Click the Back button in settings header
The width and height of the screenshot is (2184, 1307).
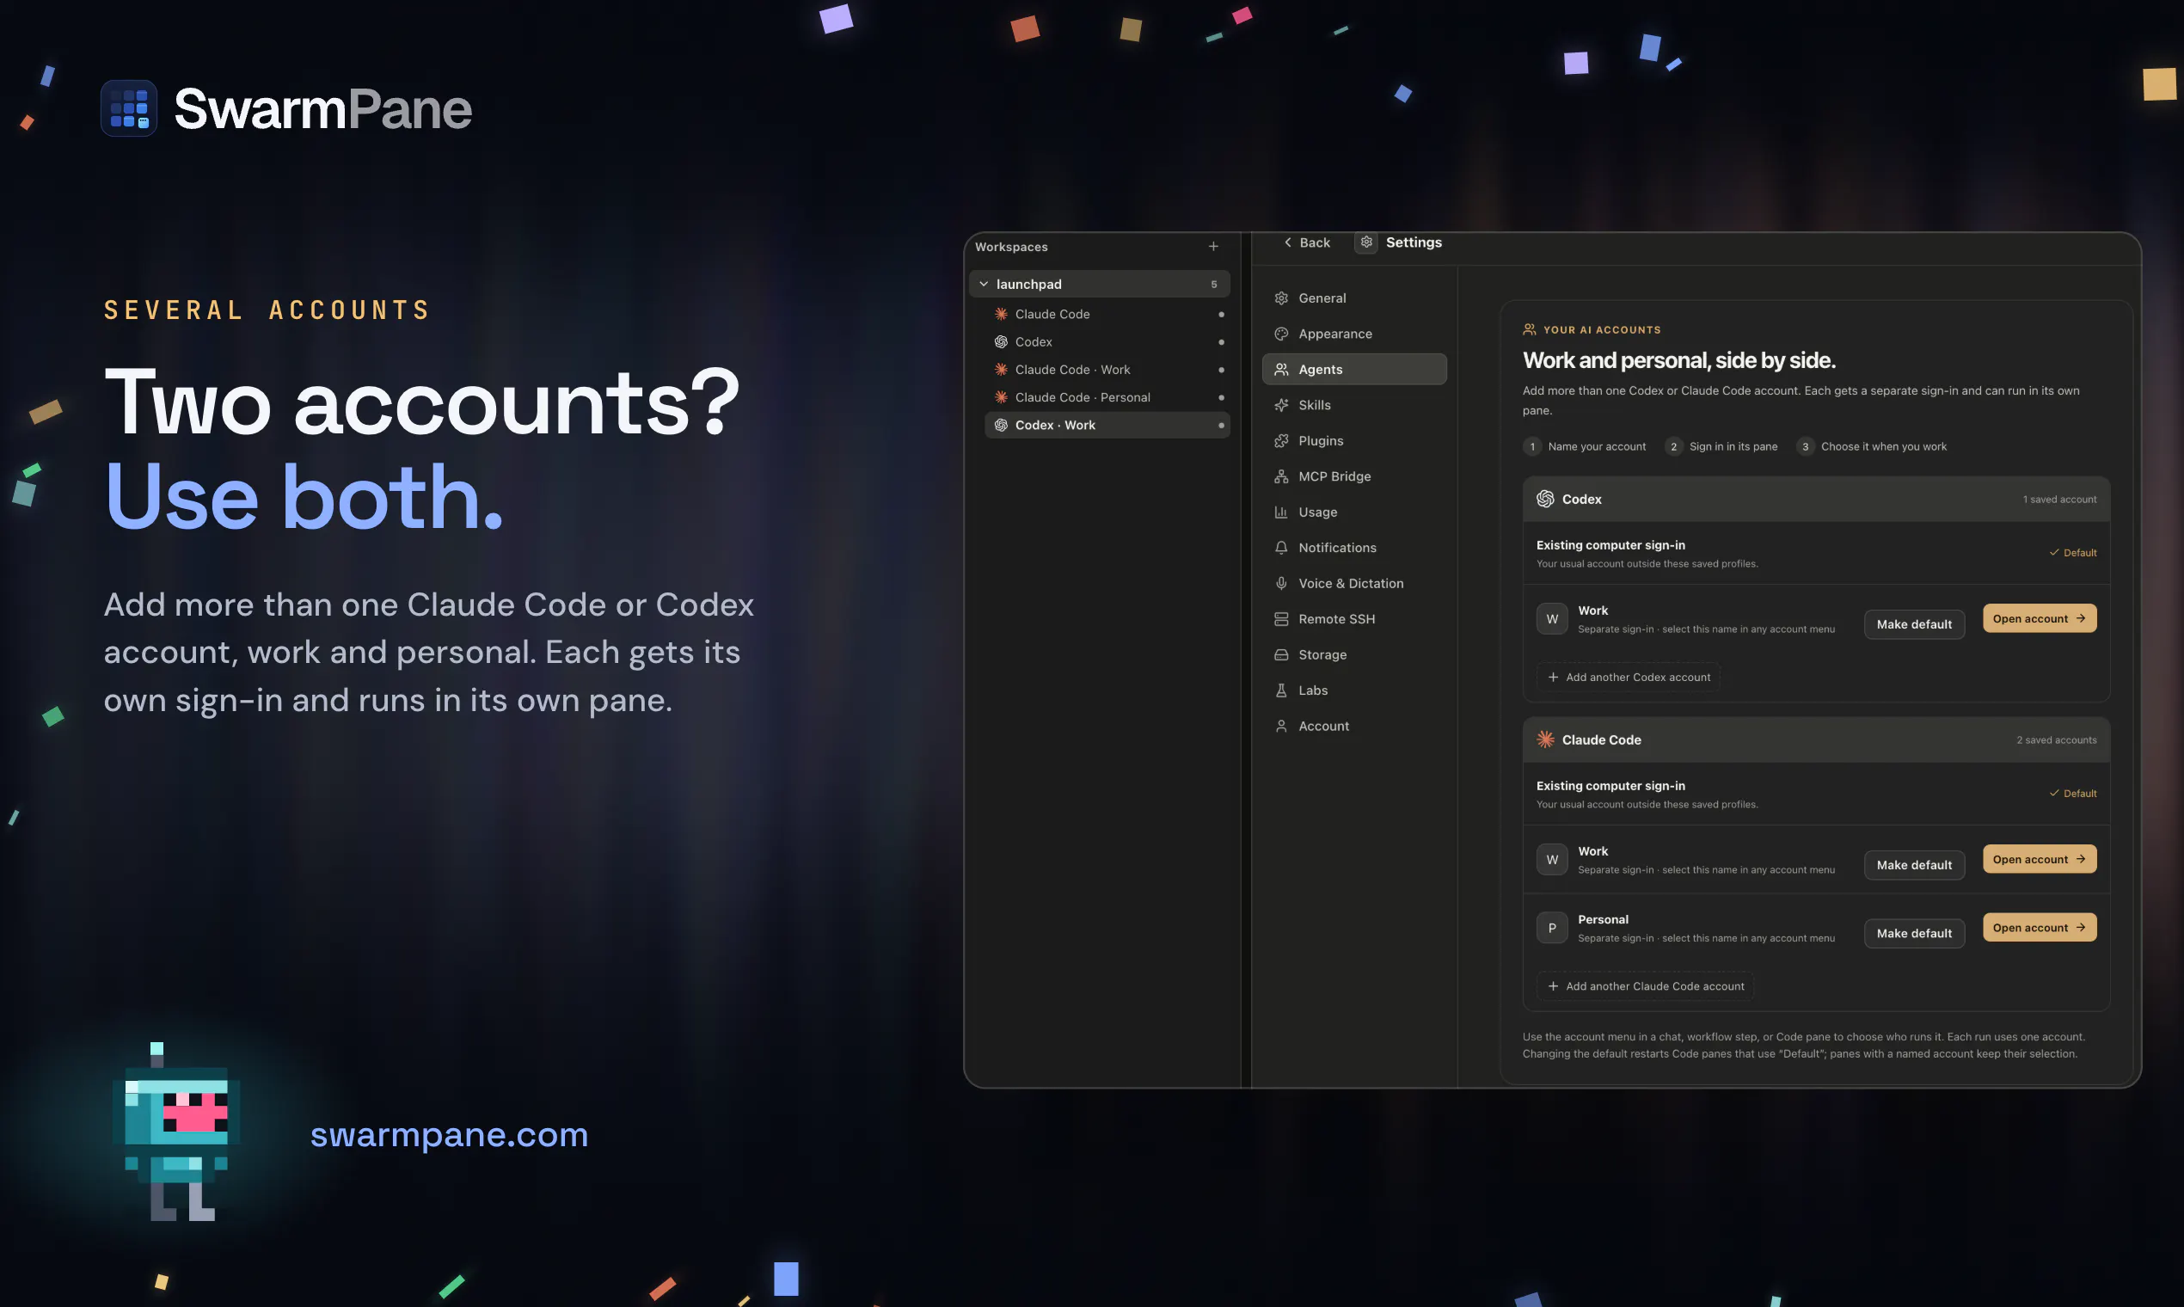pyautogui.click(x=1306, y=242)
